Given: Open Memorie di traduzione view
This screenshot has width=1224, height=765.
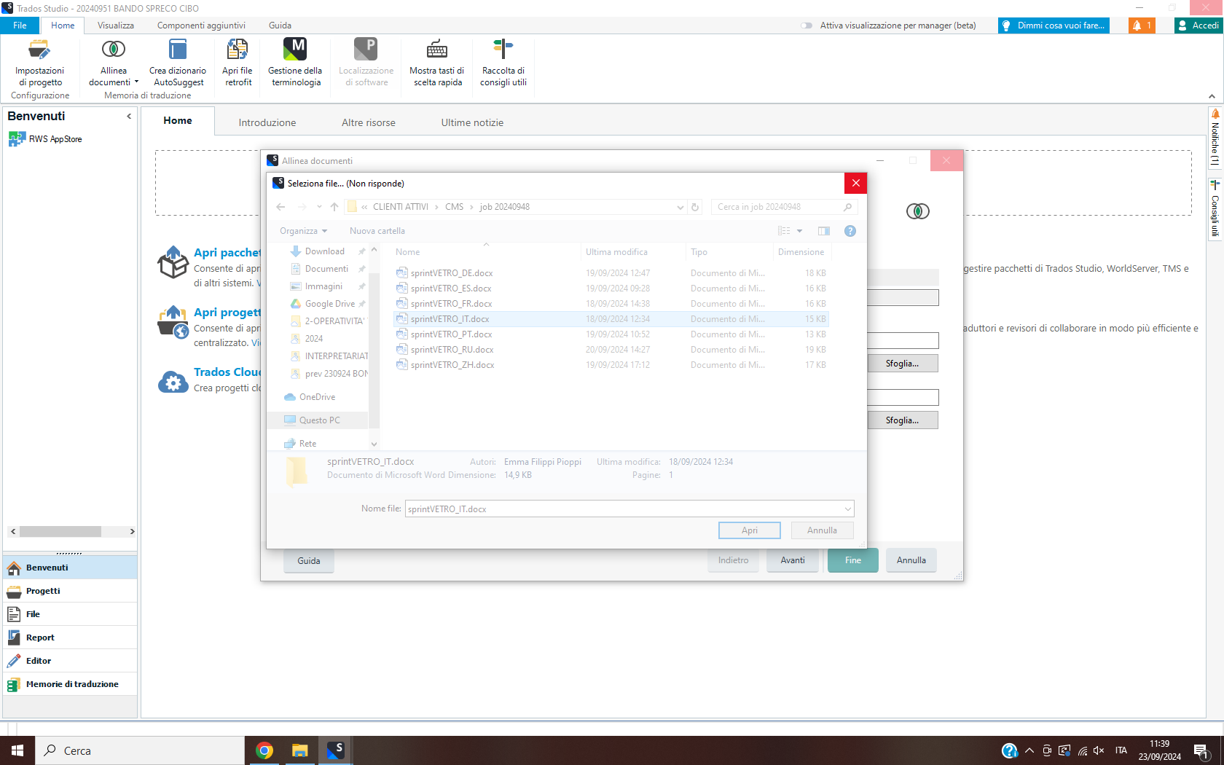Looking at the screenshot, I should tap(70, 684).
